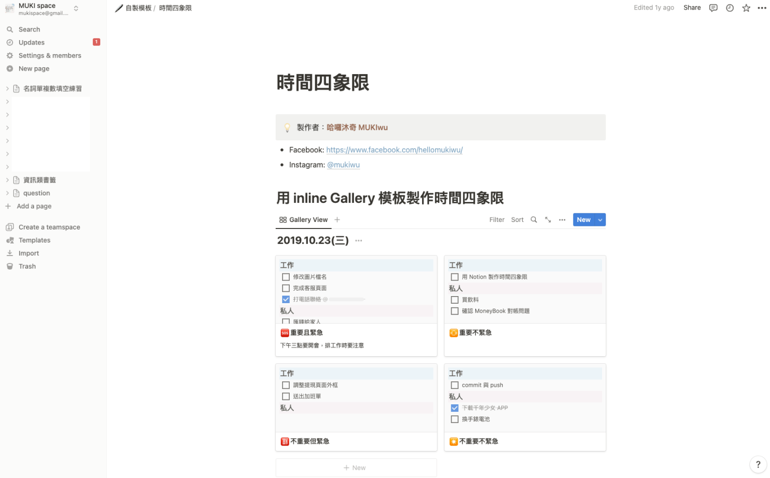This screenshot has height=478, width=770.
Task: Select the Gallery View tab
Action: [303, 219]
